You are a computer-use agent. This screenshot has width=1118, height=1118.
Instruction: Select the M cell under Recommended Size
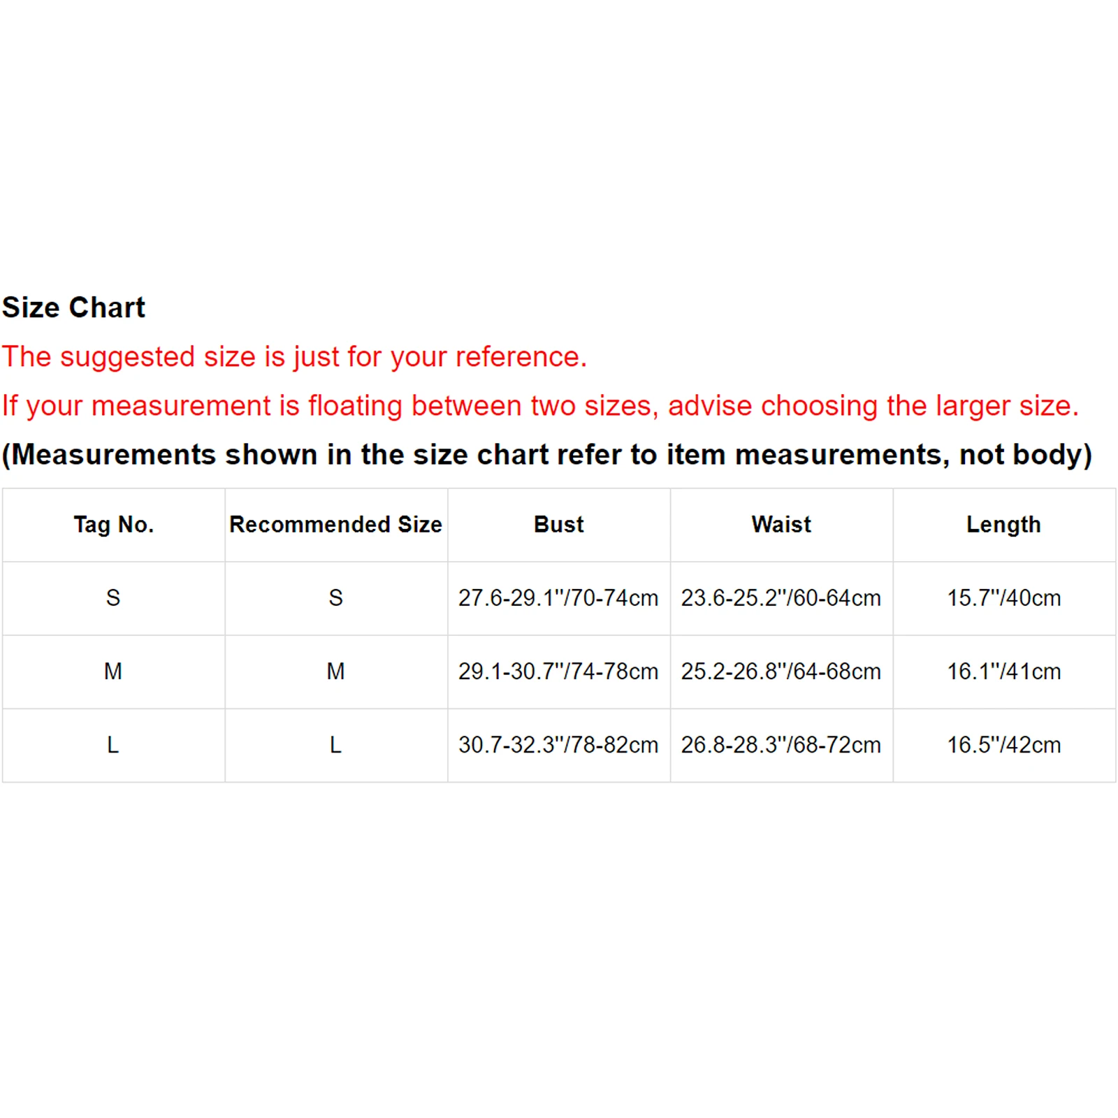[335, 671]
